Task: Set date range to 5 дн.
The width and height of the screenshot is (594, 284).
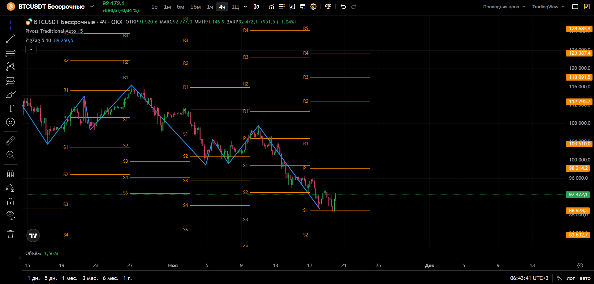Action: [51, 278]
